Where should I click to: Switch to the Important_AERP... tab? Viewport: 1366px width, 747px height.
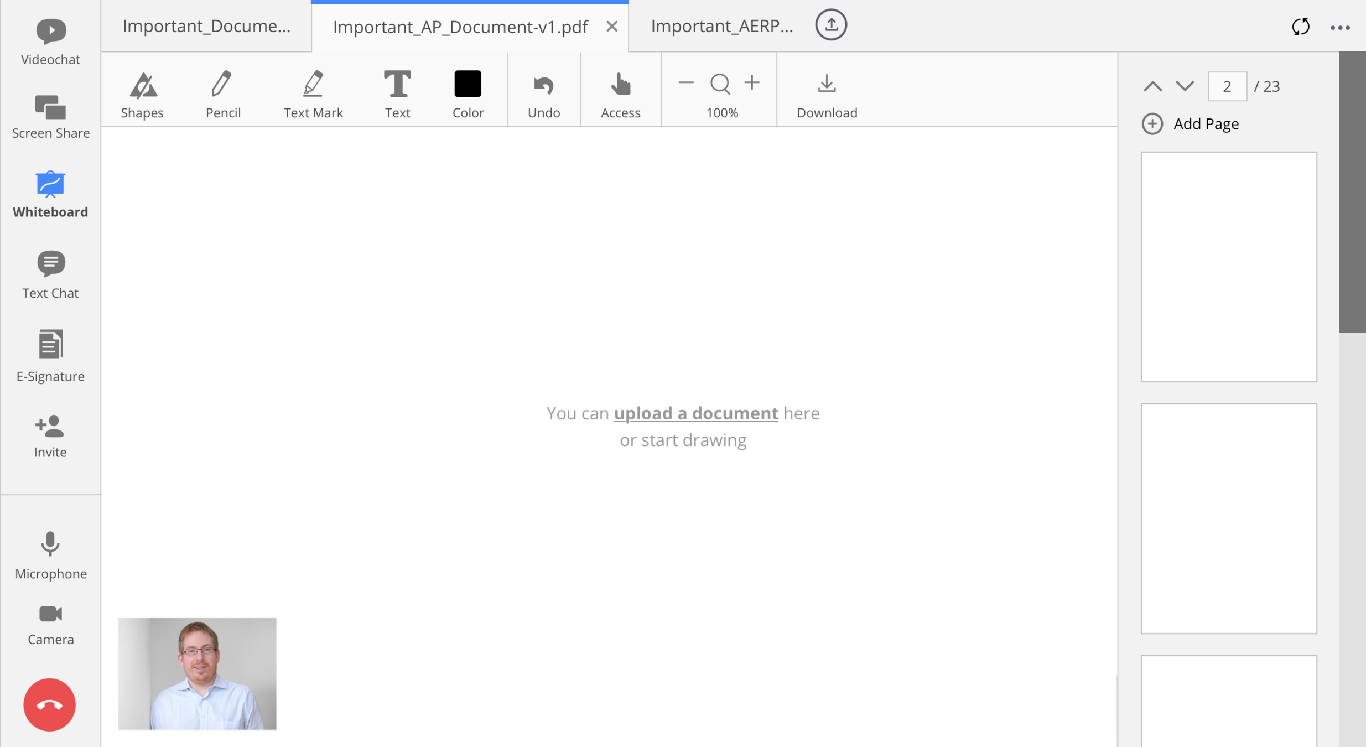[721, 26]
